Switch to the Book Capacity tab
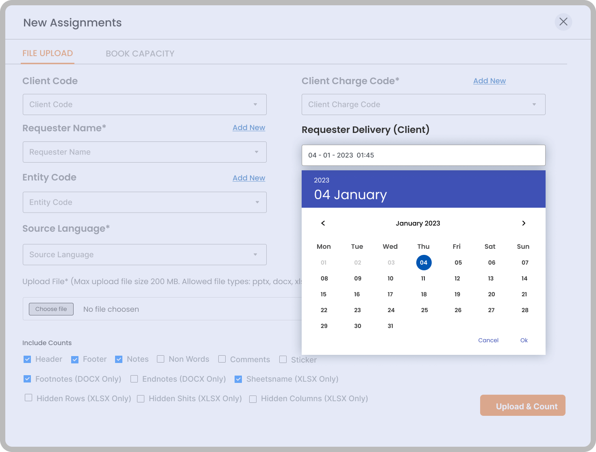596x452 pixels. (140, 54)
